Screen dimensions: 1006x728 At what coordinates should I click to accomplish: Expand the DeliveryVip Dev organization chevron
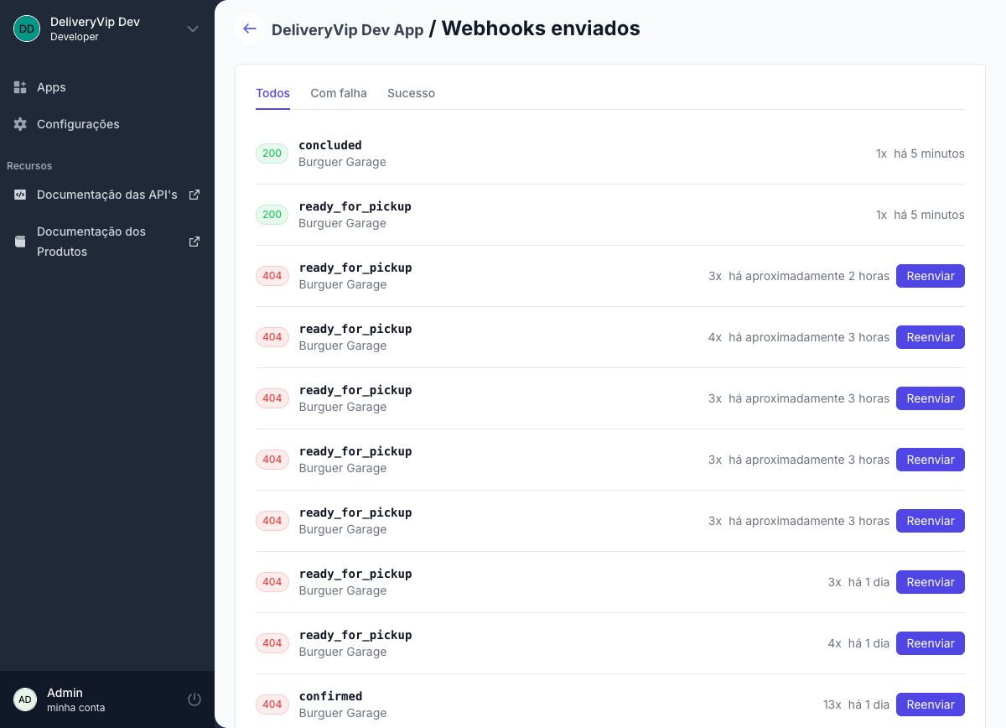pyautogui.click(x=193, y=29)
